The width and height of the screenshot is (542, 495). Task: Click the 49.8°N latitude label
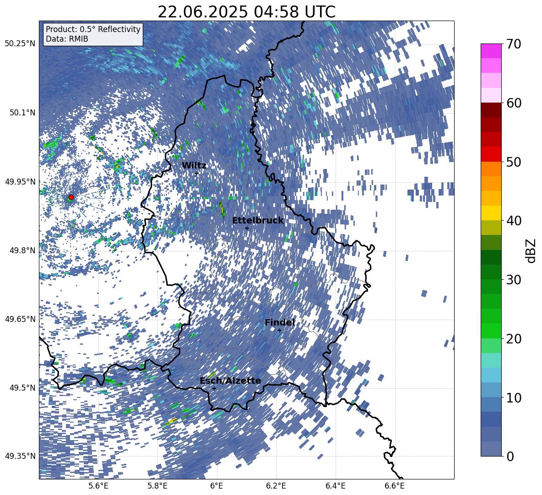pos(22,250)
